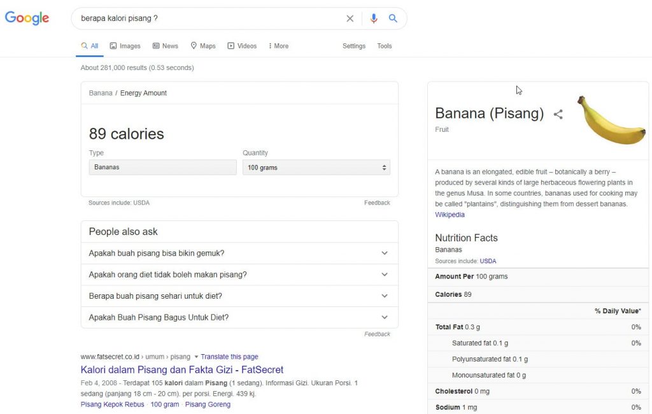Screen dimensions: 652x414
Task: Open 'Kalori dalam Pisang dan Fakta Gizi - FatSecret'
Action: pos(181,369)
